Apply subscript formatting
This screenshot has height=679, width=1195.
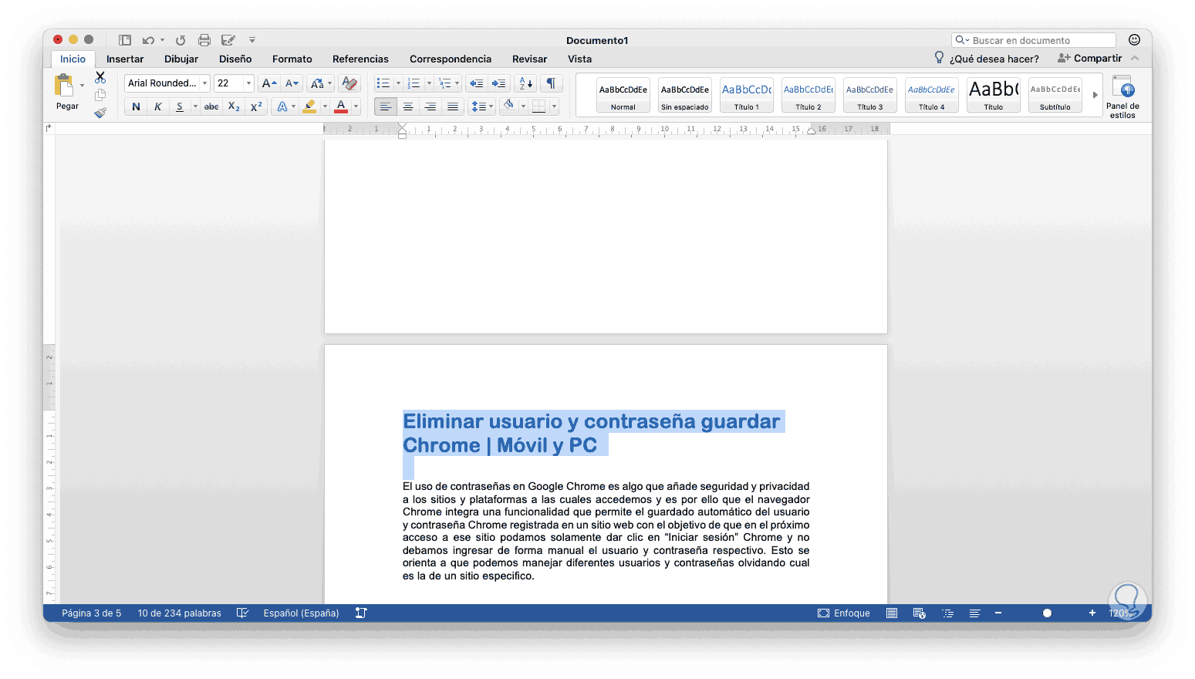tap(234, 106)
